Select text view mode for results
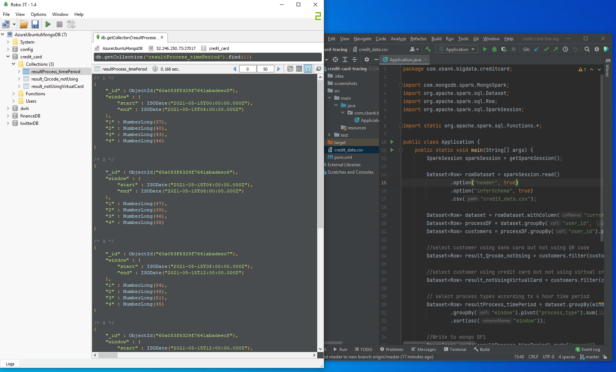 pos(308,69)
